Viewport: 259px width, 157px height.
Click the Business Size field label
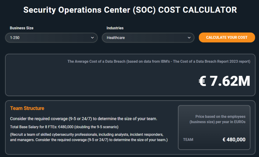21,28
